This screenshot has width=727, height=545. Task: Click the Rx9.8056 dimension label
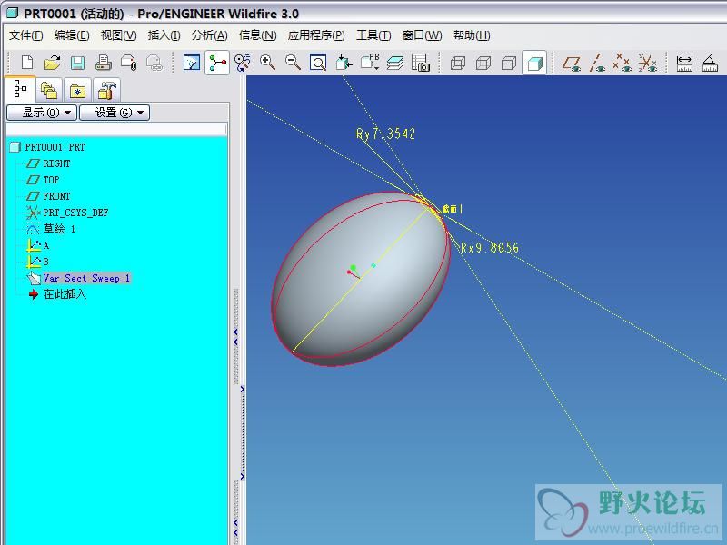pos(490,248)
